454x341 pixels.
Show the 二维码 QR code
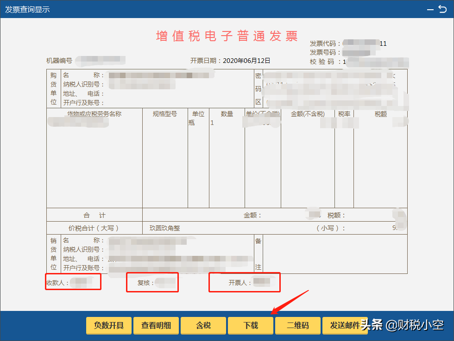pyautogui.click(x=297, y=325)
